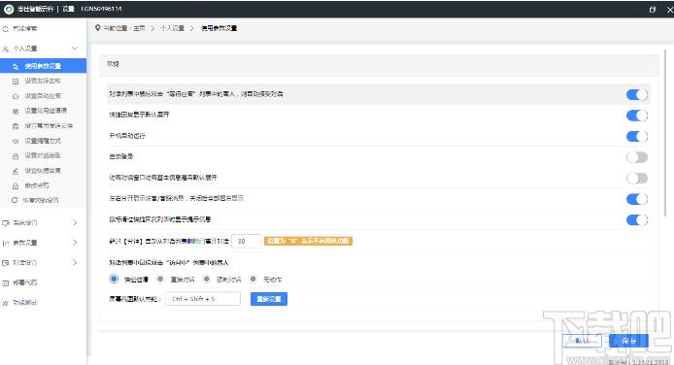Click the app logo in the title bar
674x365 pixels.
[9, 9]
